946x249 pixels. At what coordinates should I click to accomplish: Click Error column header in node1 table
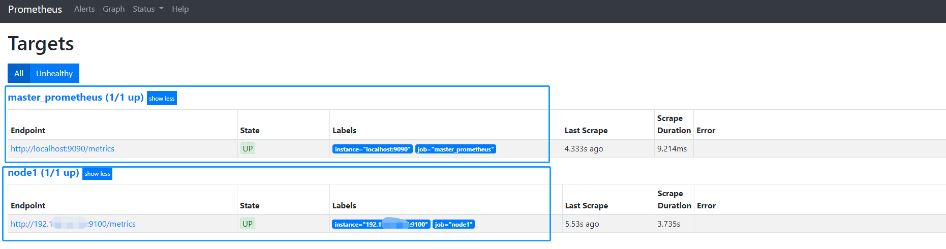(x=707, y=206)
